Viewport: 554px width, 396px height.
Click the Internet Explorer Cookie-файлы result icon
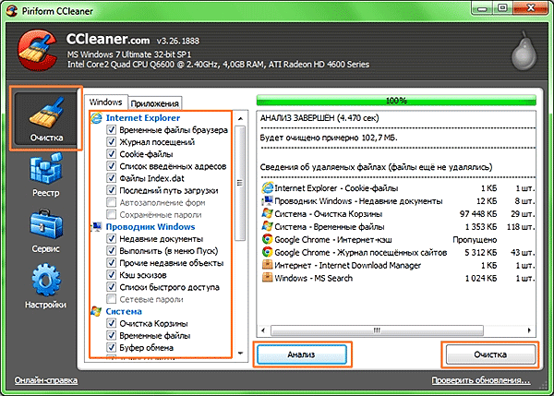click(x=267, y=187)
